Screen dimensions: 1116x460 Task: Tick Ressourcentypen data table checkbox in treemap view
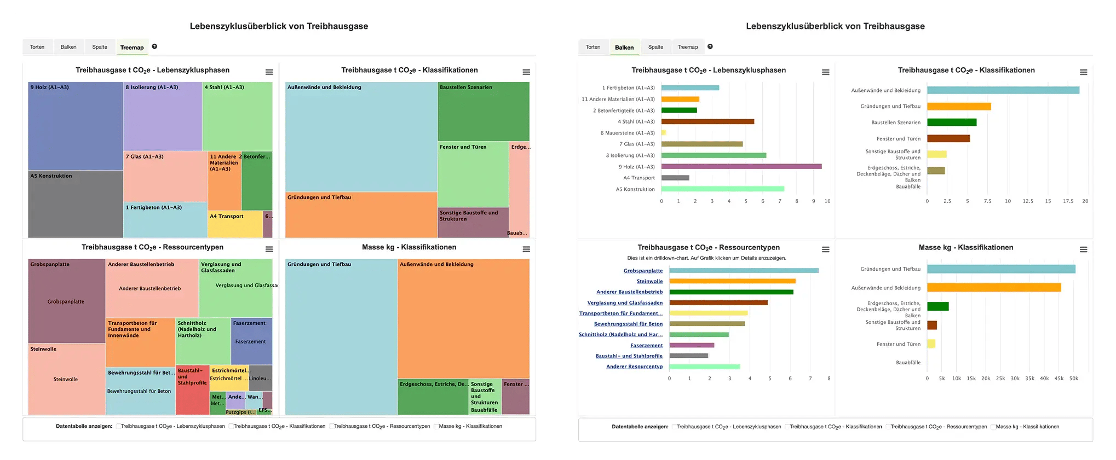coord(331,426)
